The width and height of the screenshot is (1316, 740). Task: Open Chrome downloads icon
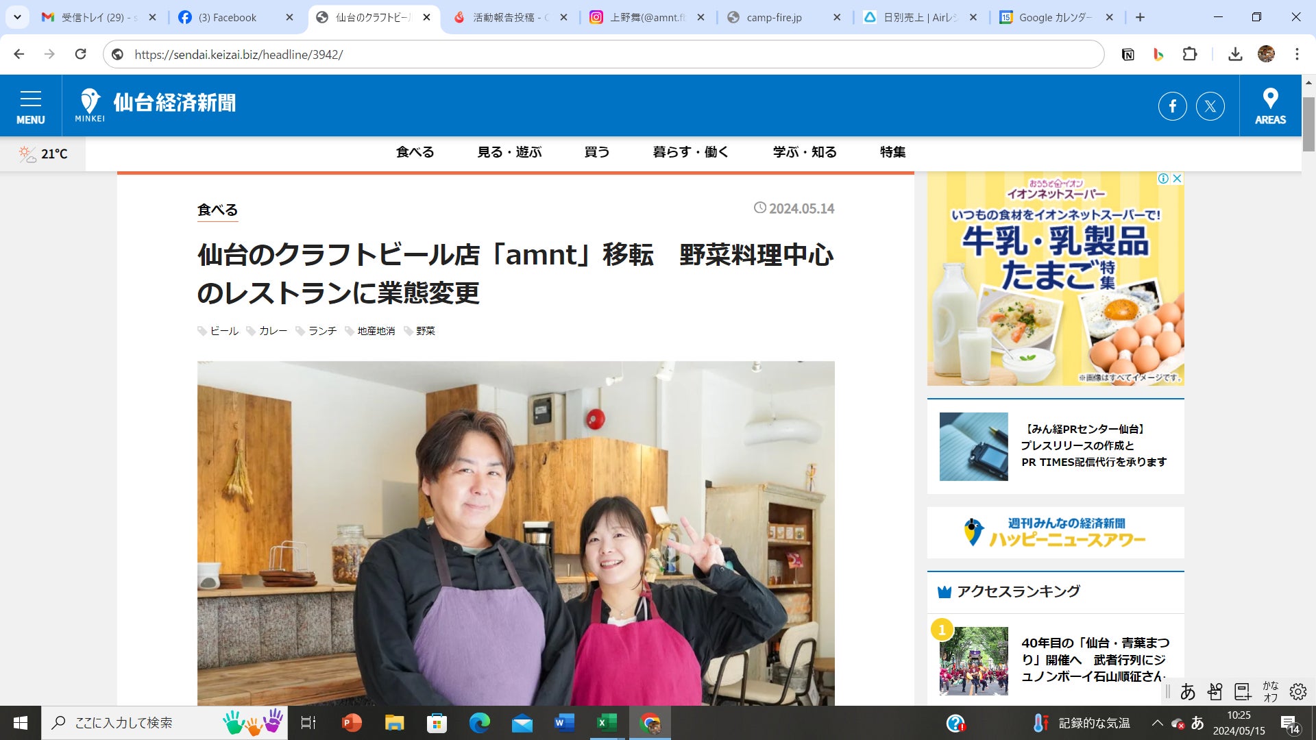[1235, 54]
